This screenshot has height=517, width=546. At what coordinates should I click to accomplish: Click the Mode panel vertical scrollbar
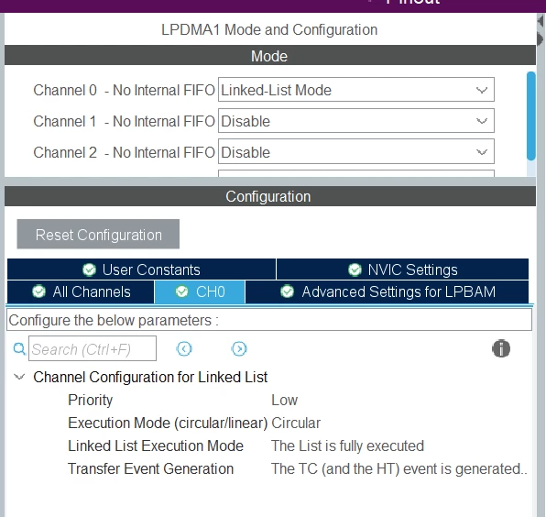(531, 116)
